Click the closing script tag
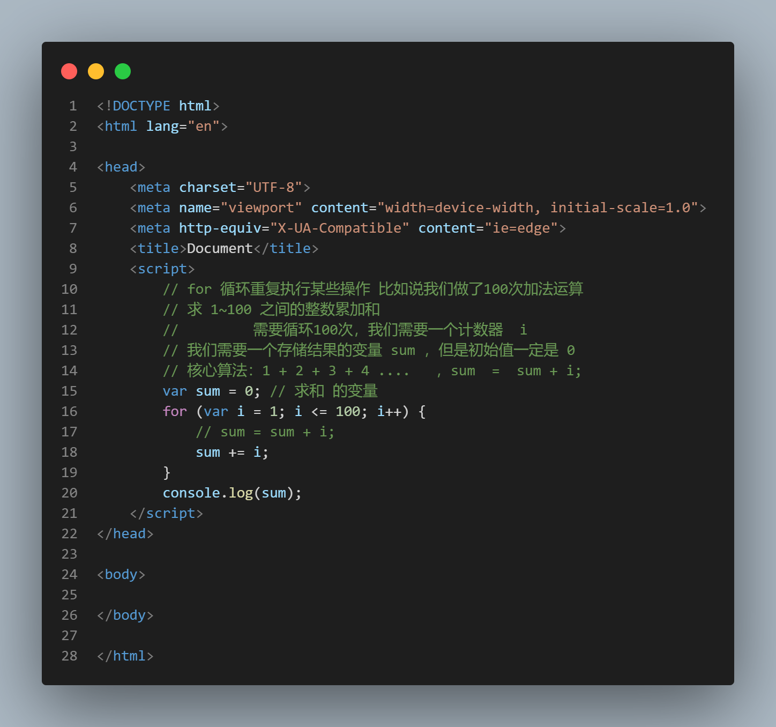Viewport: 776px width, 727px height. 167,514
